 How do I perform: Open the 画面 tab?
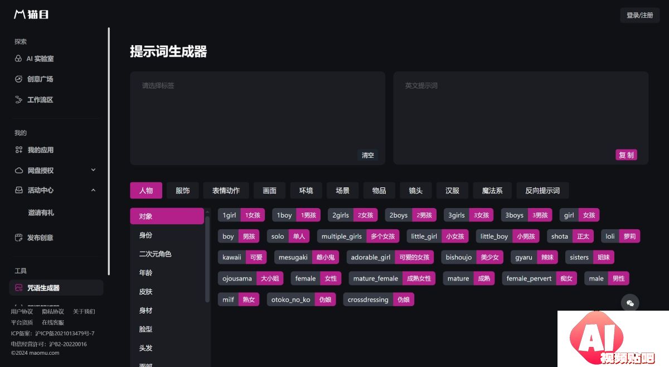pos(269,190)
